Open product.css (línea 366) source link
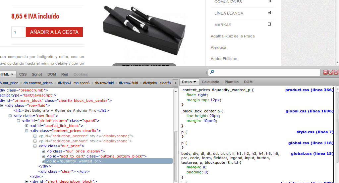 pyautogui.click(x=309, y=90)
